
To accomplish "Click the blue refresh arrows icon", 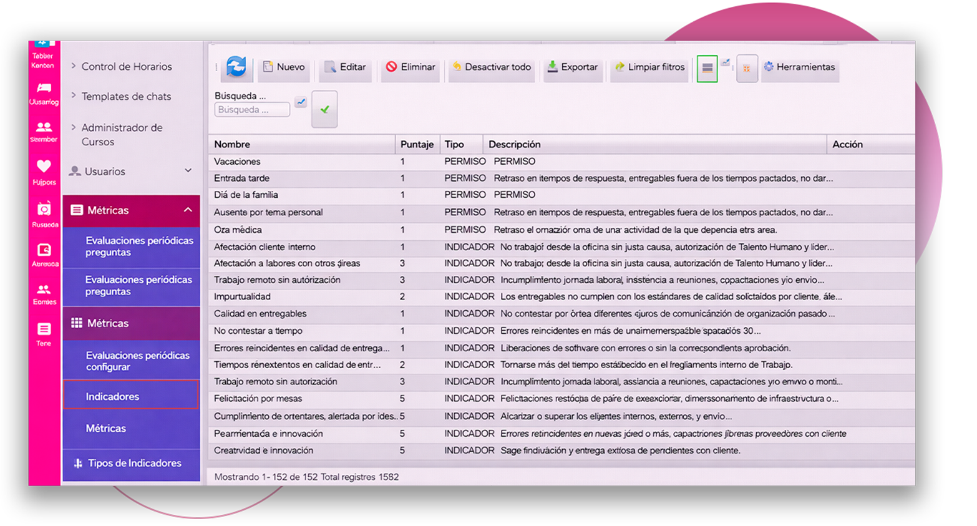I will pyautogui.click(x=236, y=67).
